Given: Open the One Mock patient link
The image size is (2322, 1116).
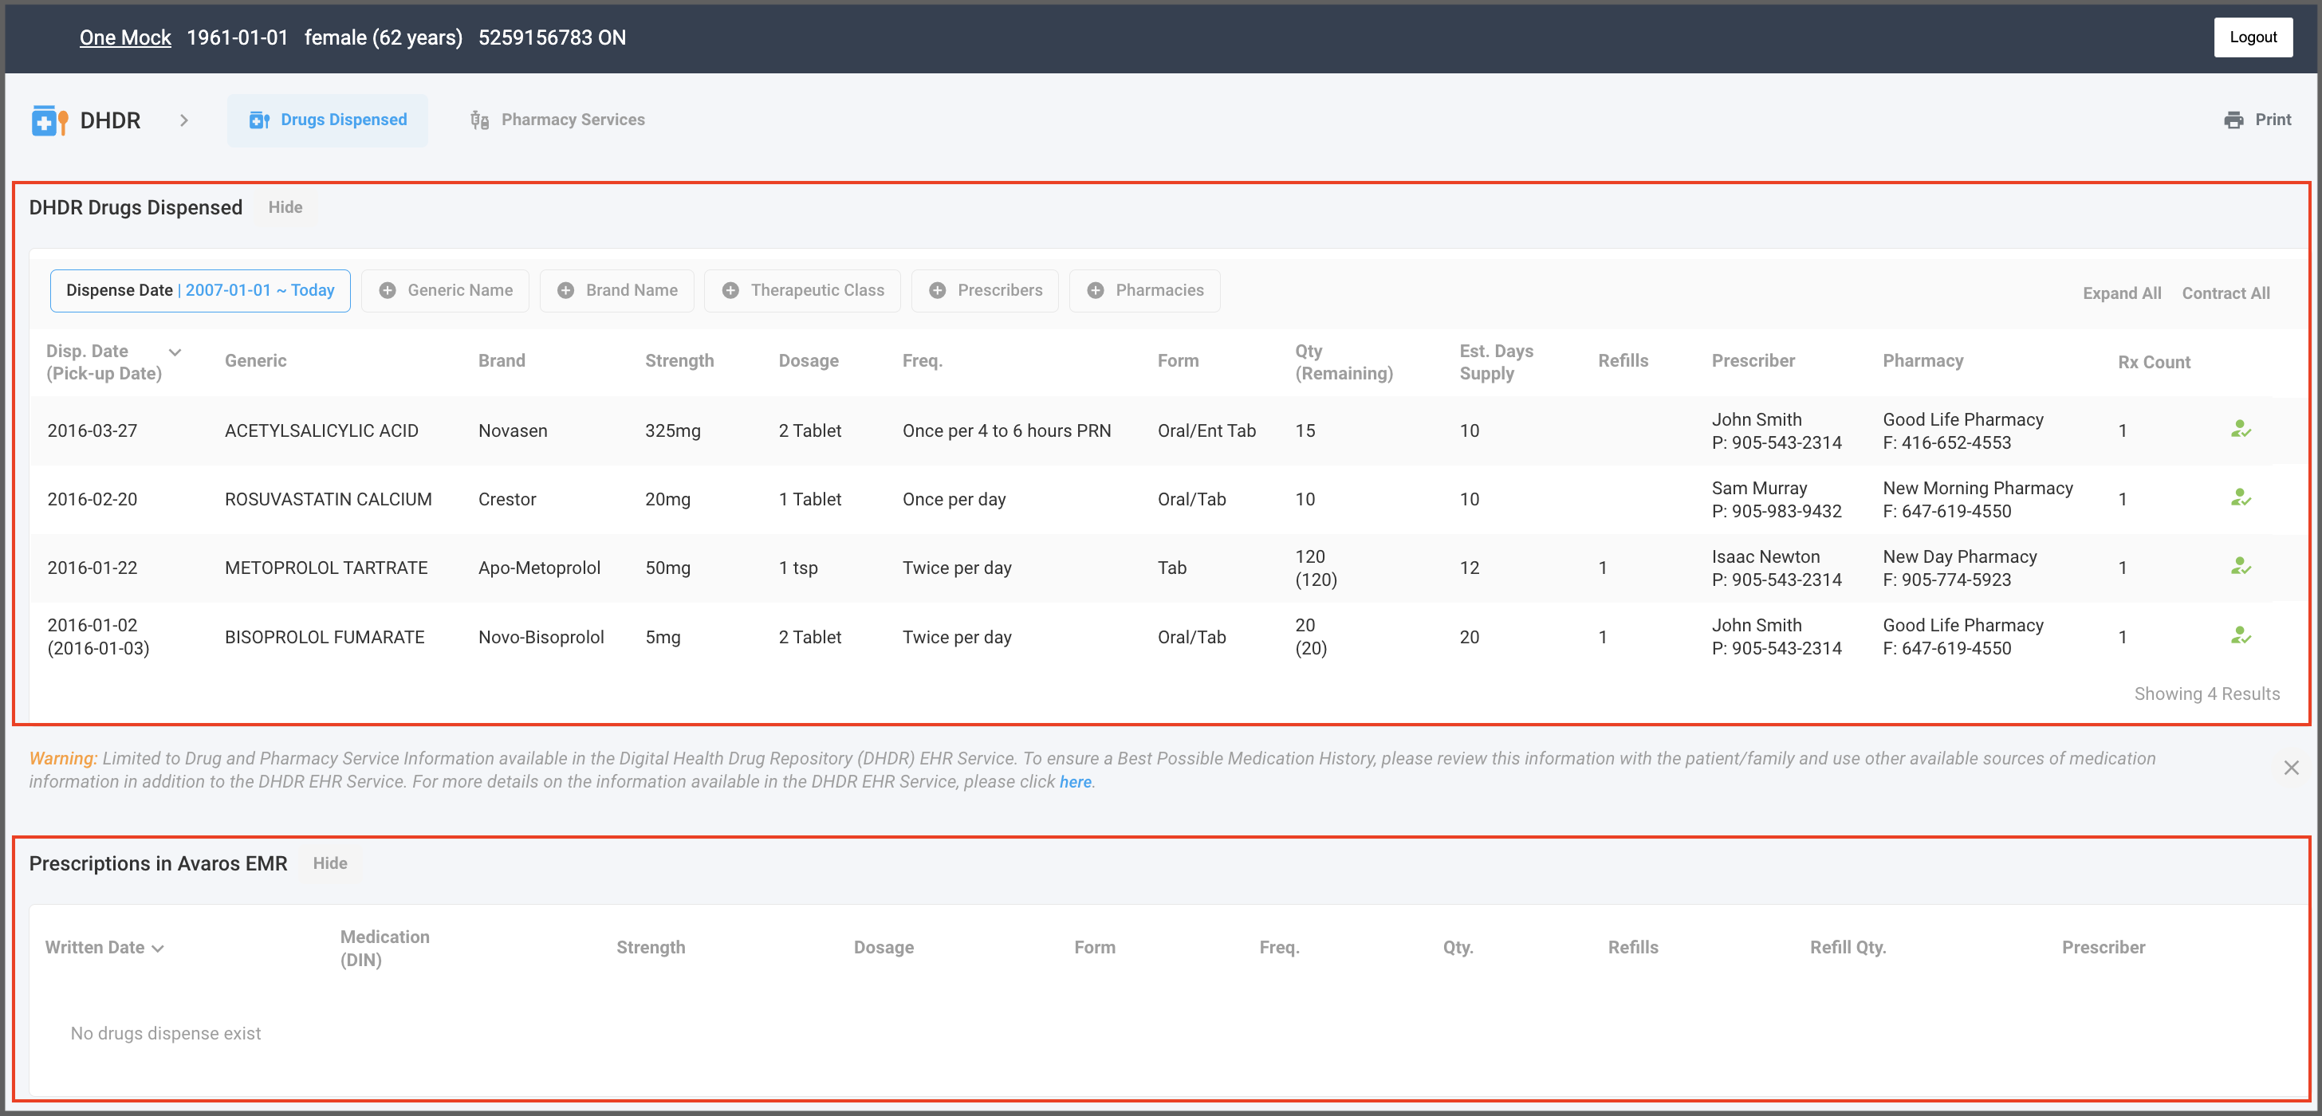Looking at the screenshot, I should coord(125,37).
